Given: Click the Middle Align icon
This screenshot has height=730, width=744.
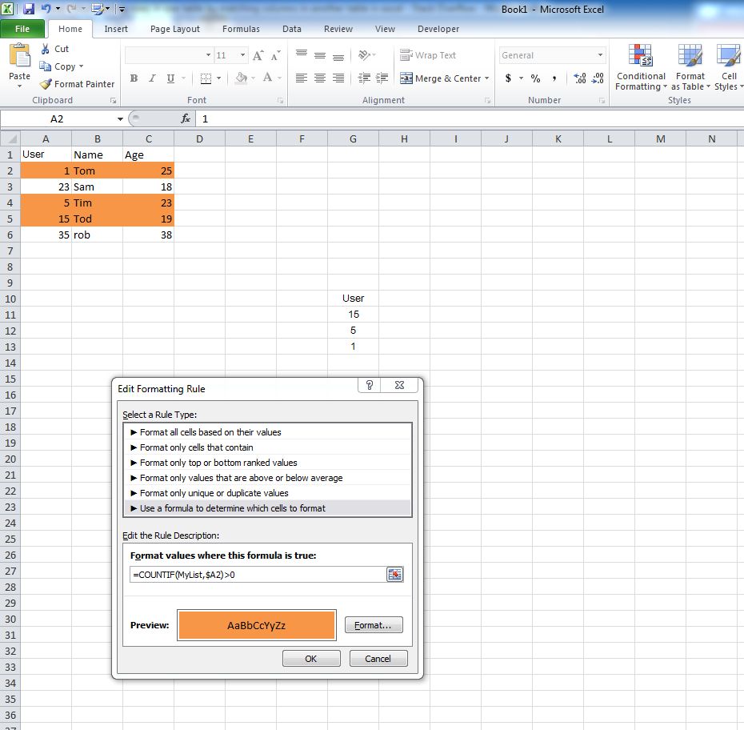Looking at the screenshot, I should tap(320, 55).
